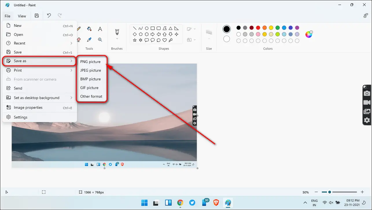Open Image properties
The width and height of the screenshot is (372, 210).
pyautogui.click(x=40, y=108)
